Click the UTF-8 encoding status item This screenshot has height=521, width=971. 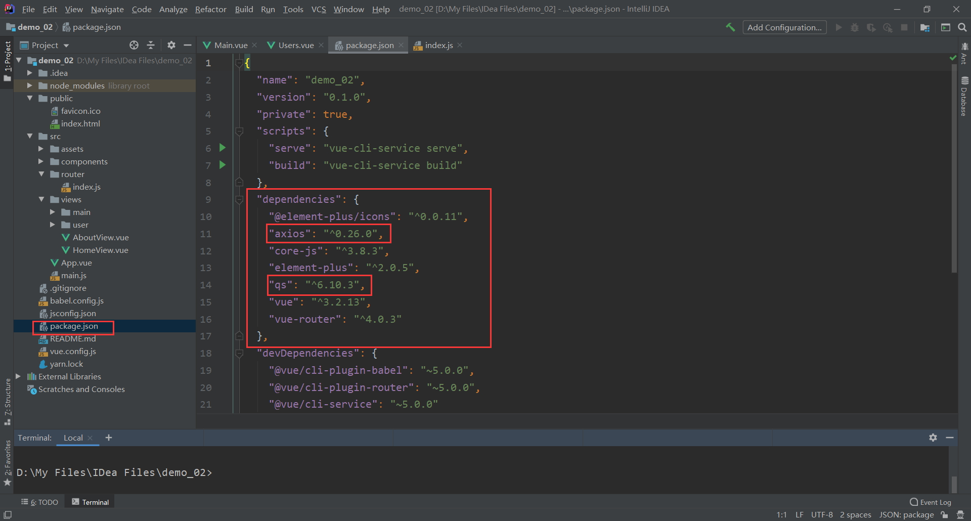[822, 515]
